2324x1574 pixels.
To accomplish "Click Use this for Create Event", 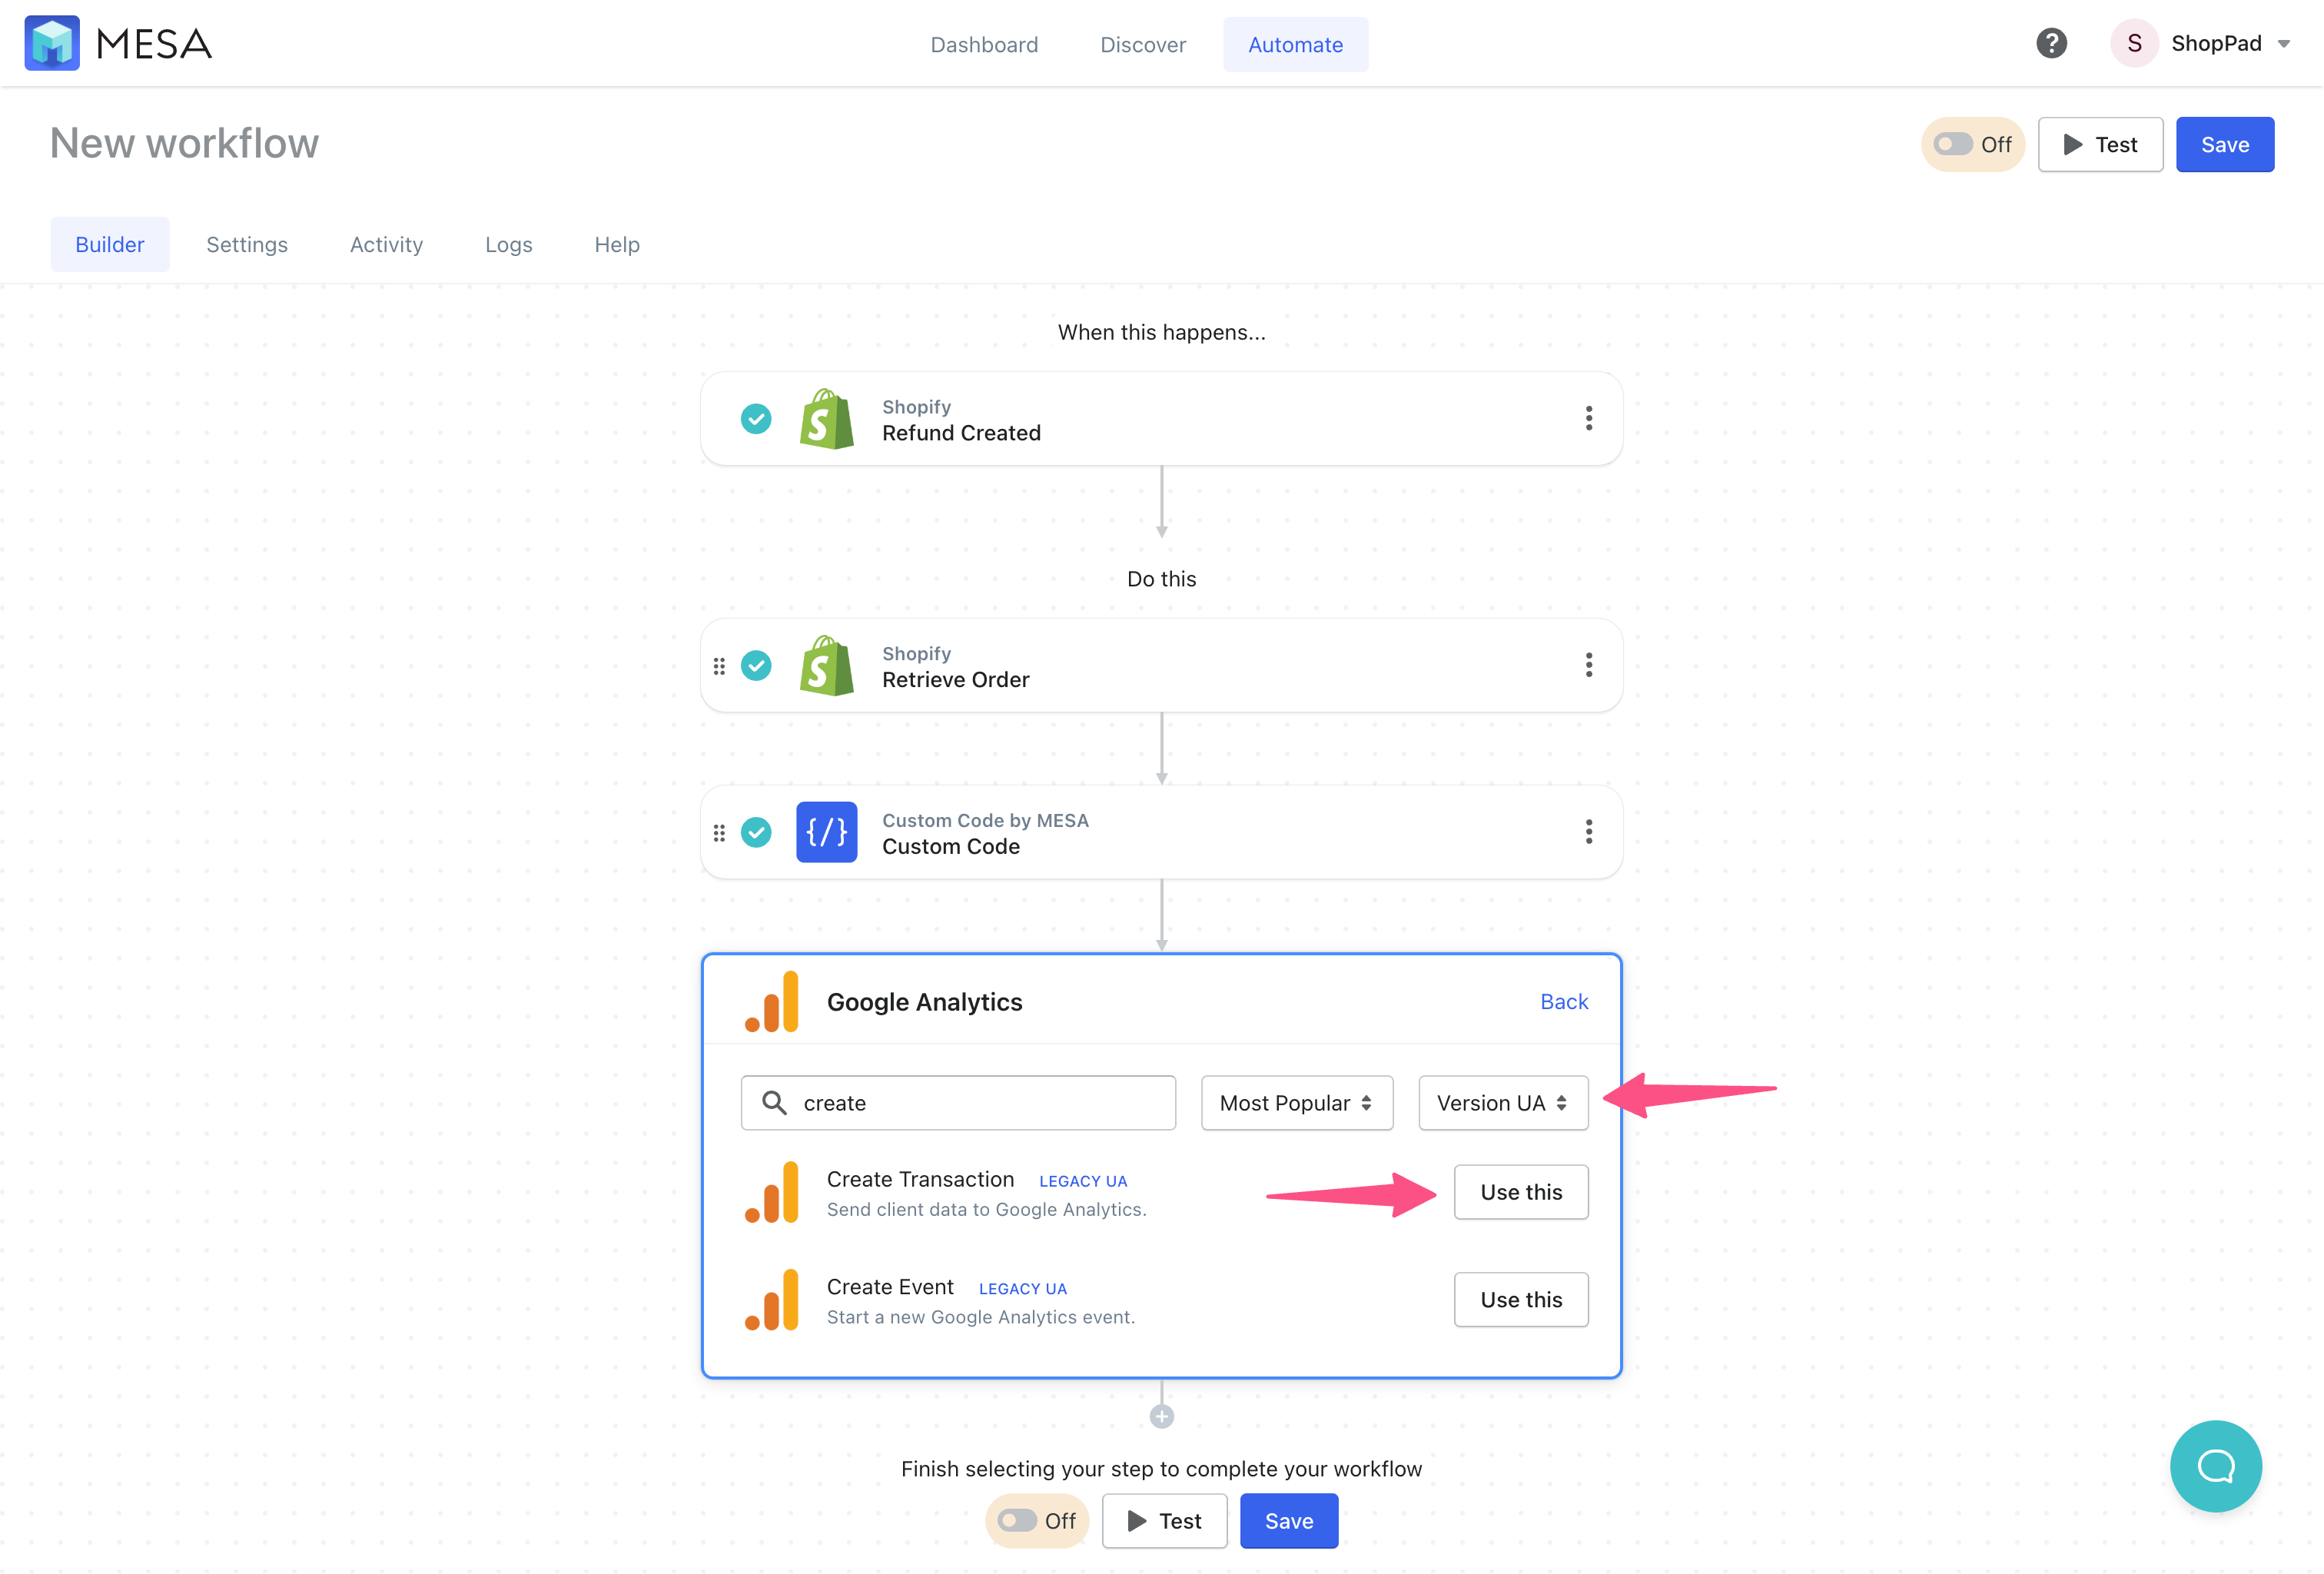I will pyautogui.click(x=1520, y=1300).
